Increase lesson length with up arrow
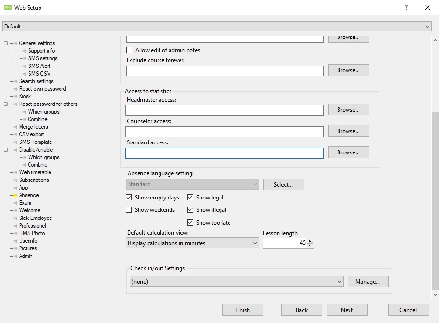The width and height of the screenshot is (439, 323). click(310, 241)
